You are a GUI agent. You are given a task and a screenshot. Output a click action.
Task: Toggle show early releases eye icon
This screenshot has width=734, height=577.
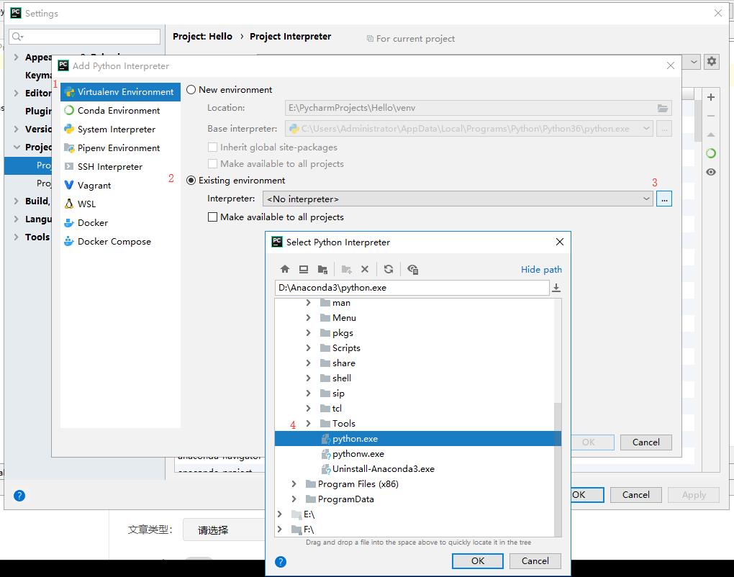pos(710,172)
